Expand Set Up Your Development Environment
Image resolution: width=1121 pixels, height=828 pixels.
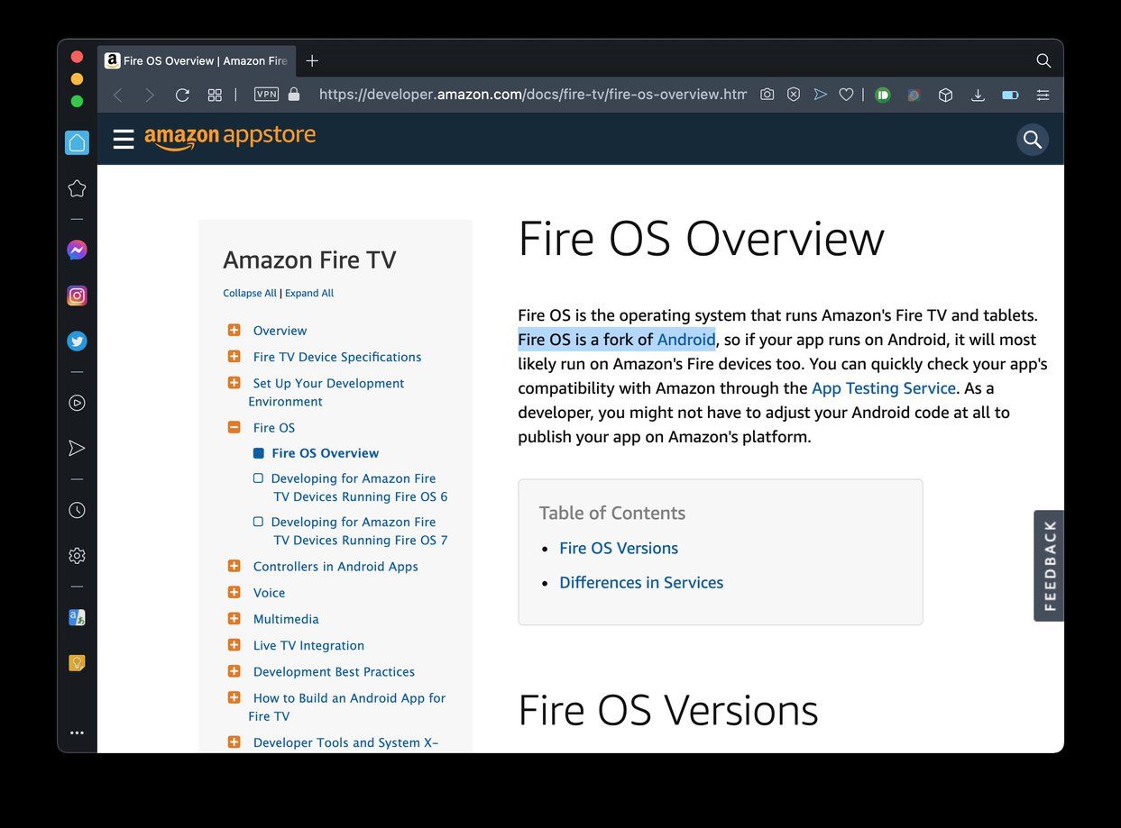pos(234,383)
